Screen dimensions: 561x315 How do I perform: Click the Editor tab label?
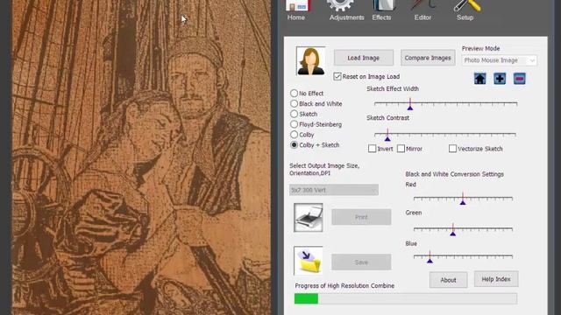tap(423, 17)
